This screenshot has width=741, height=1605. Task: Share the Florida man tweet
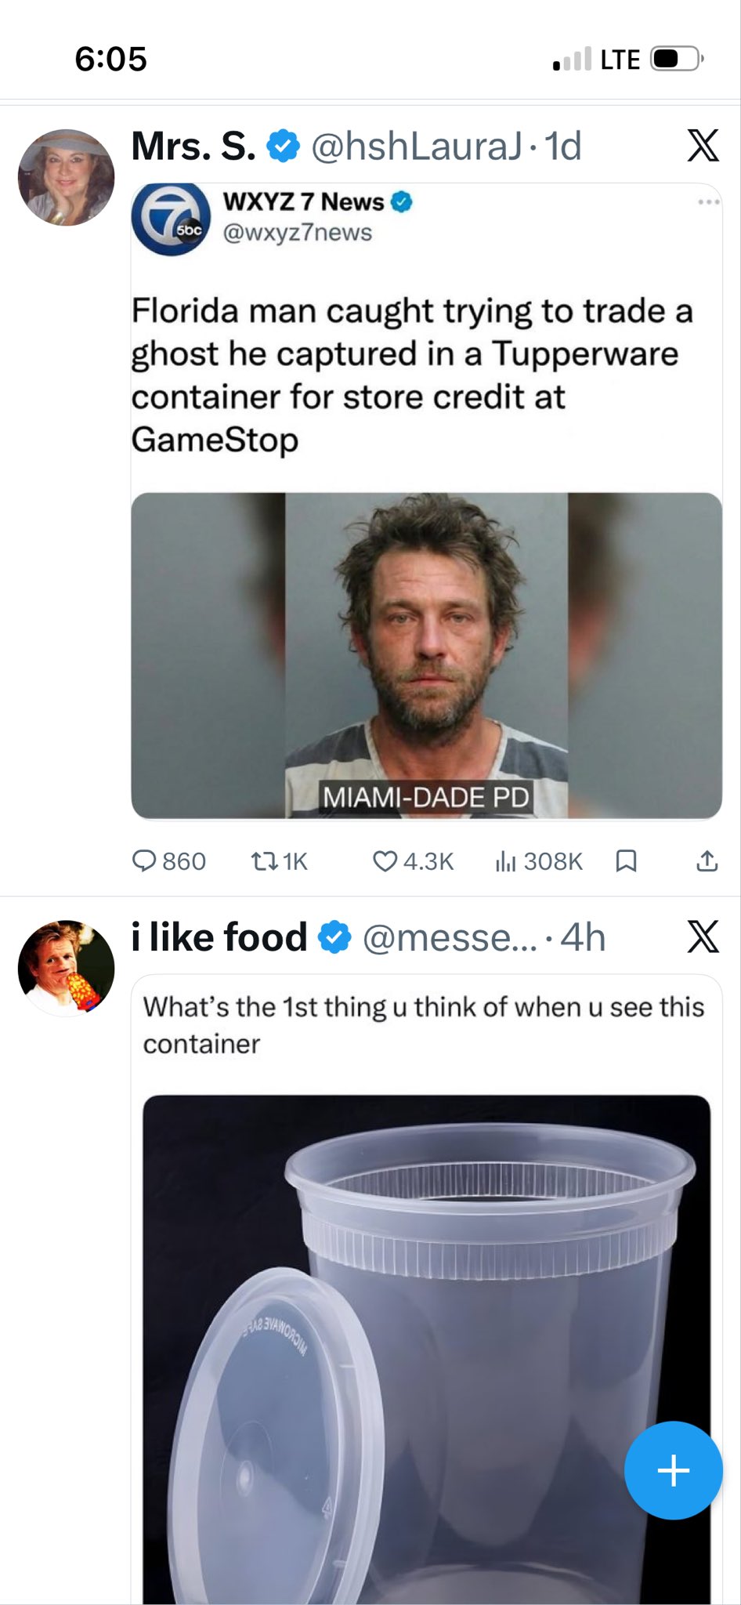pyautogui.click(x=707, y=861)
